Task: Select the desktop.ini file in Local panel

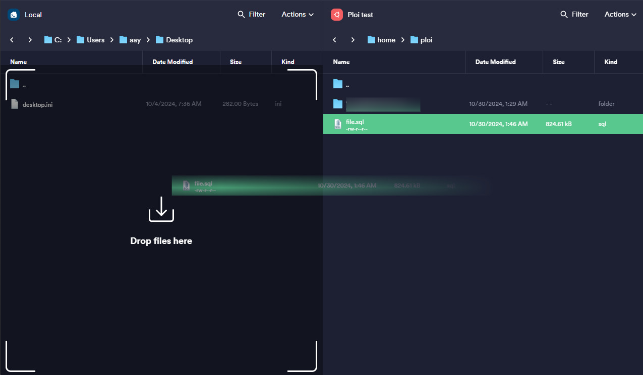Action: [x=38, y=104]
